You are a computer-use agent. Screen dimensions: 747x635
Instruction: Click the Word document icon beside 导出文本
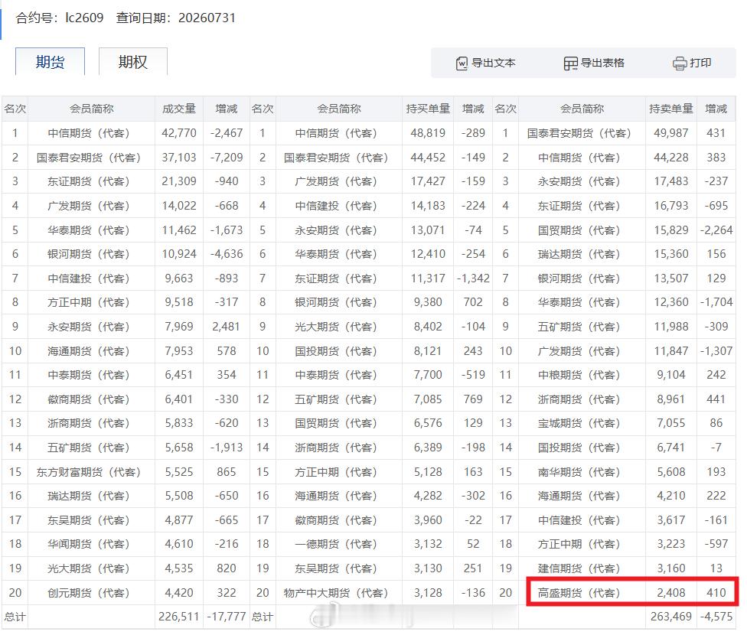462,63
